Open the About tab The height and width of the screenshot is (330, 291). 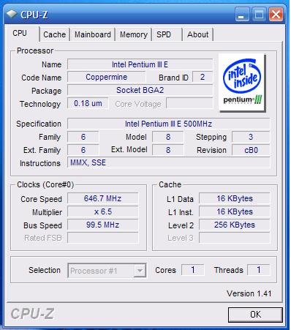[x=197, y=34]
